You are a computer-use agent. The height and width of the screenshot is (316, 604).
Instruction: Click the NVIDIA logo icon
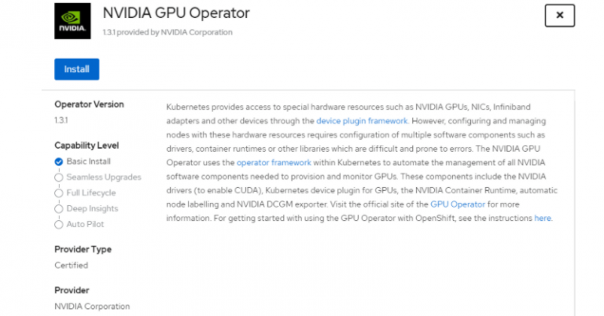[72, 21]
